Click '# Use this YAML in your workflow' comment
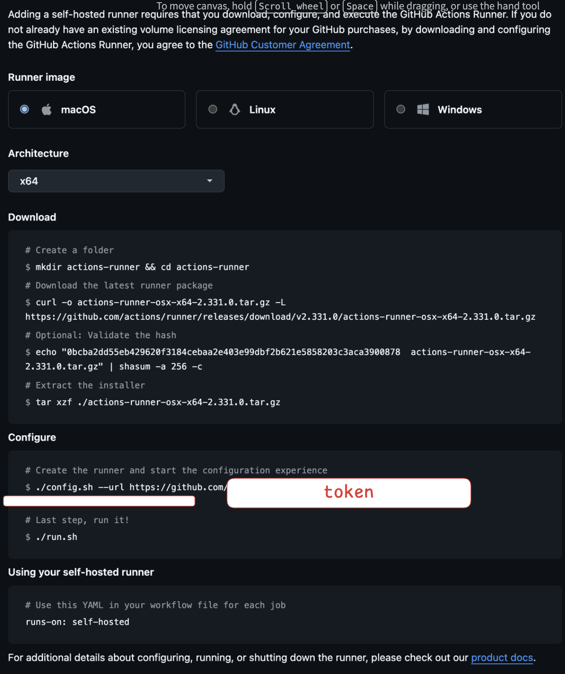 pyautogui.click(x=155, y=605)
